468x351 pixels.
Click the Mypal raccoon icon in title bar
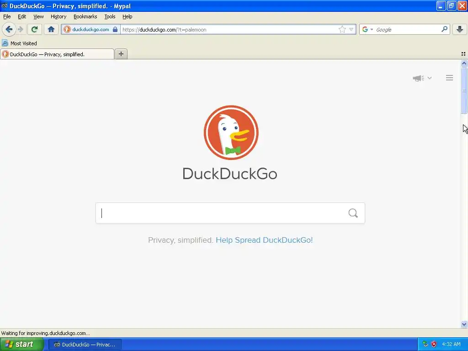[4, 5]
